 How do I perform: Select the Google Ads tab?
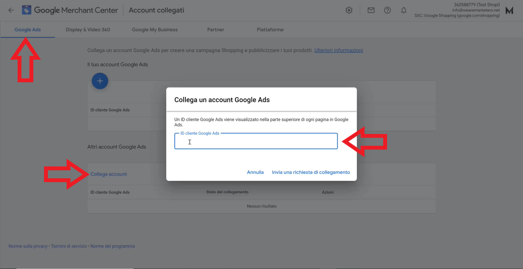coord(28,29)
